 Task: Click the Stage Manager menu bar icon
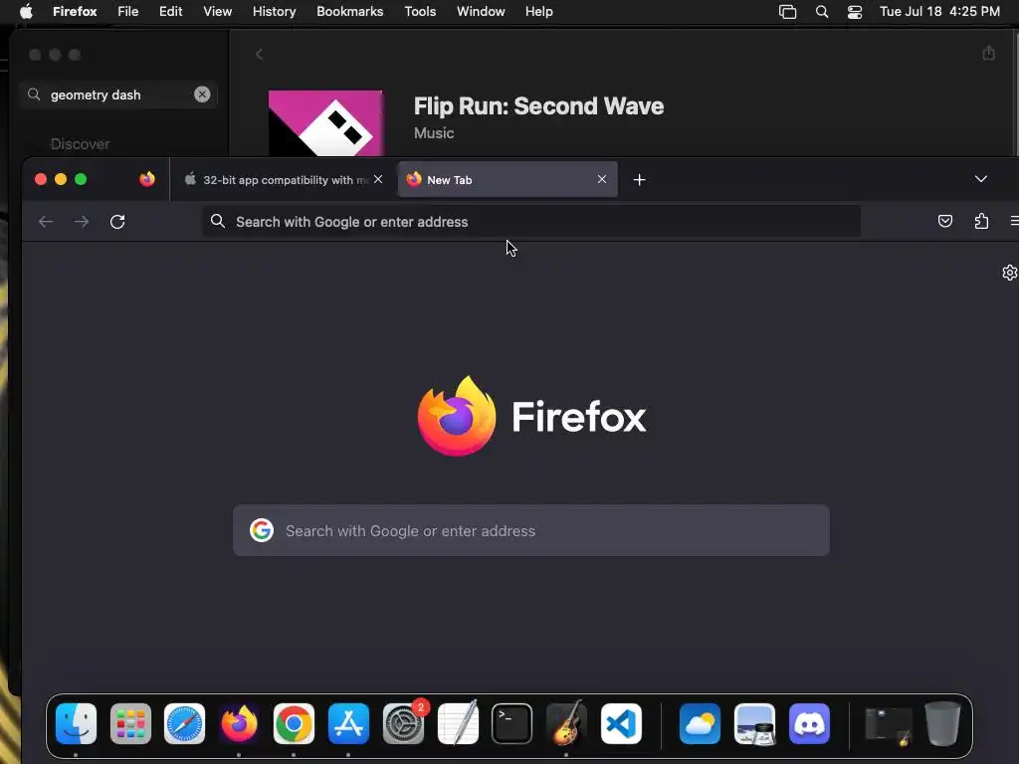tap(788, 12)
